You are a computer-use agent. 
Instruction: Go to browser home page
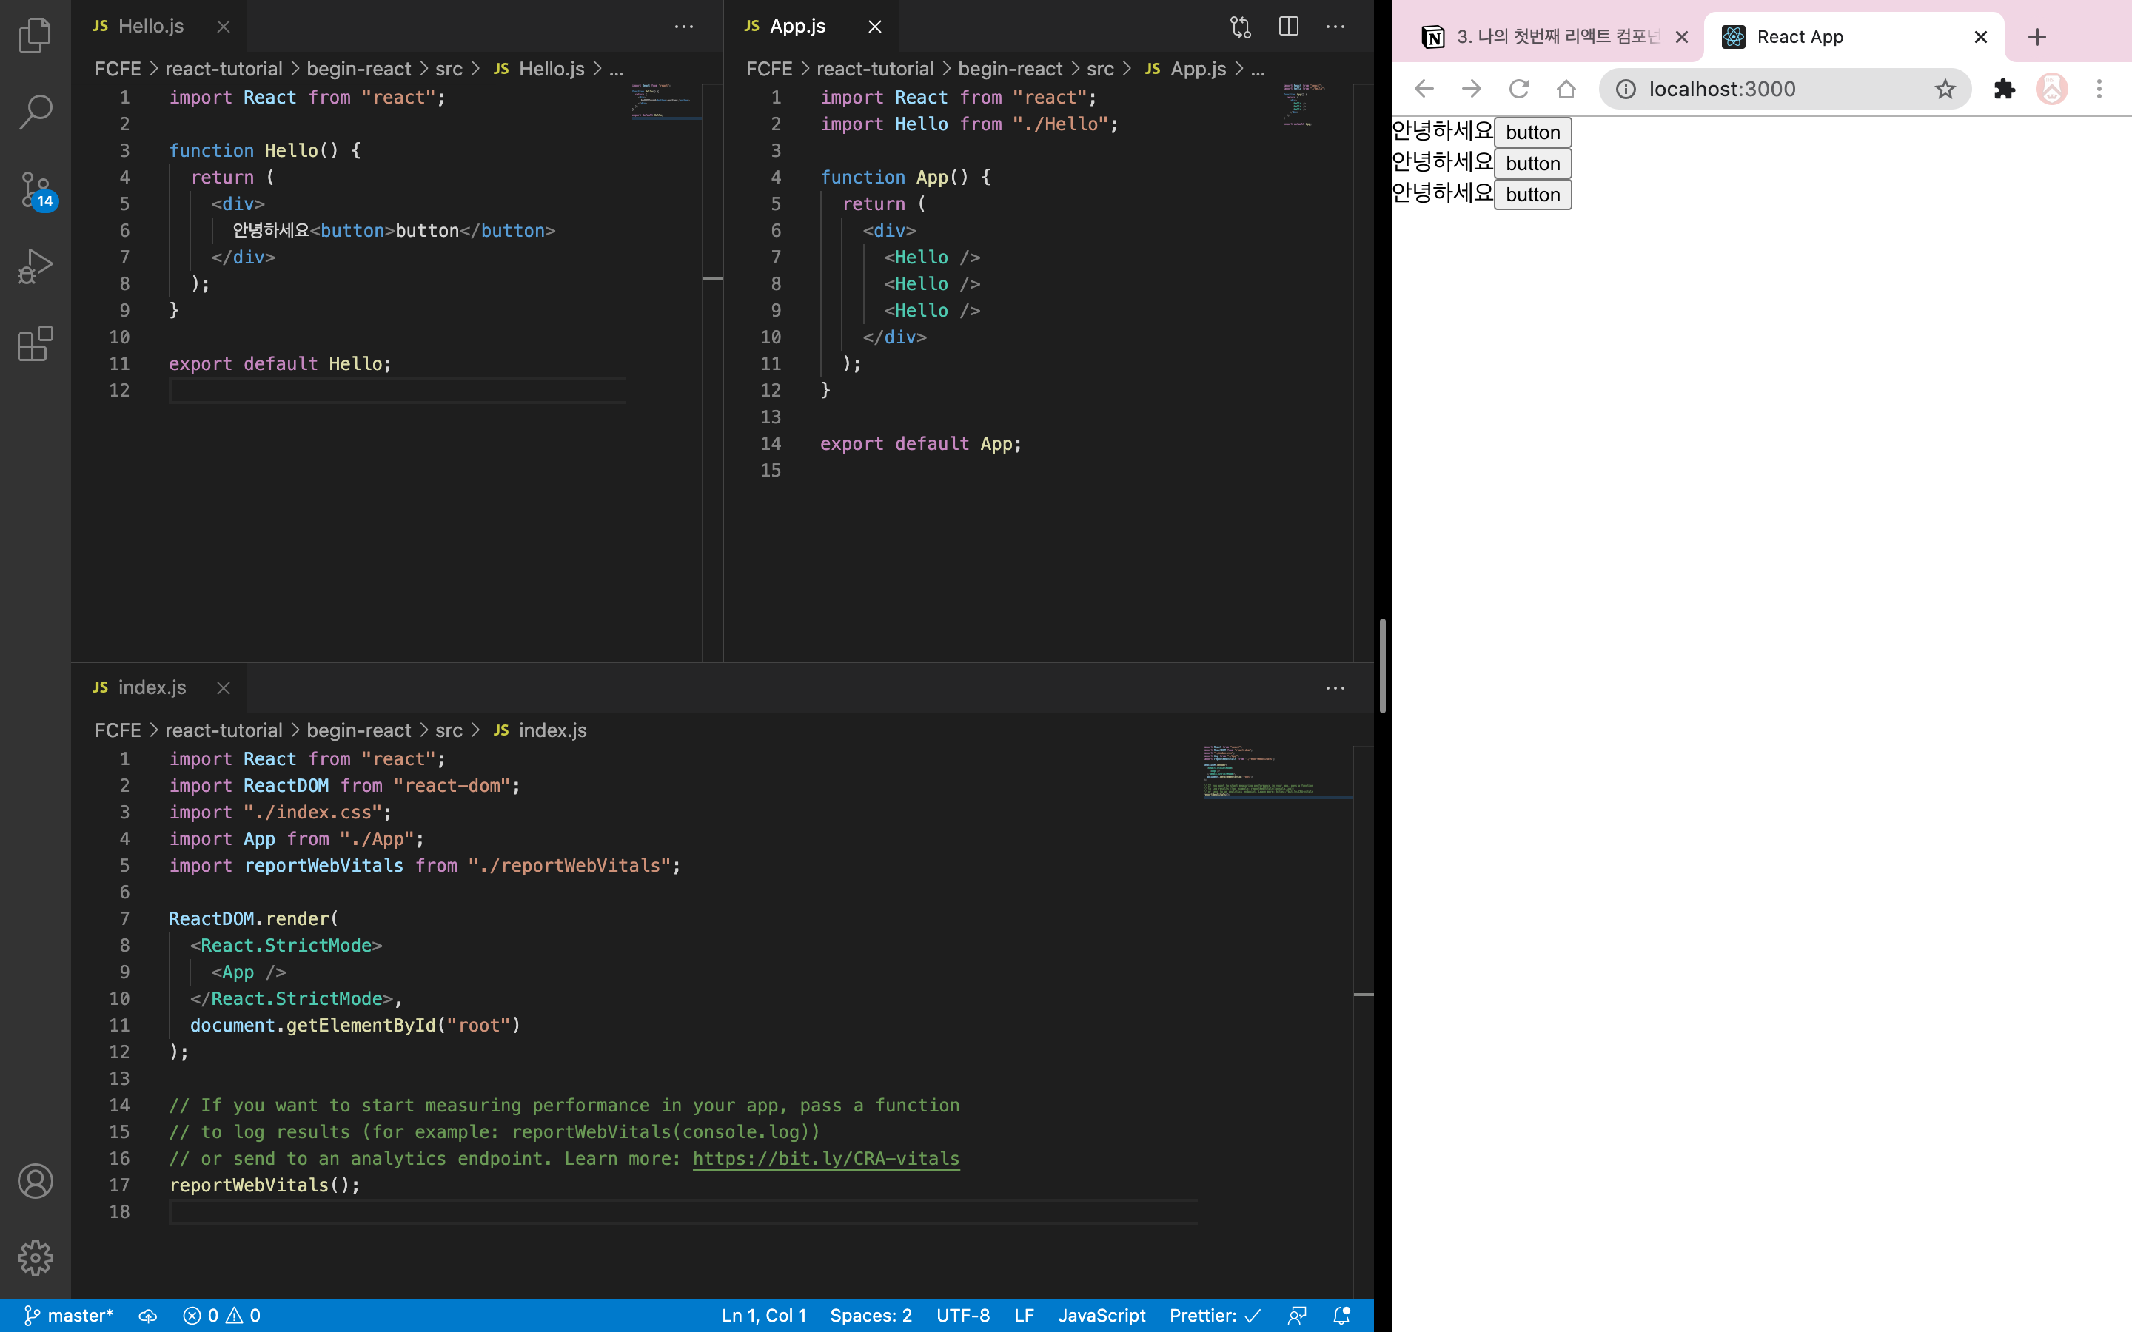point(1566,89)
